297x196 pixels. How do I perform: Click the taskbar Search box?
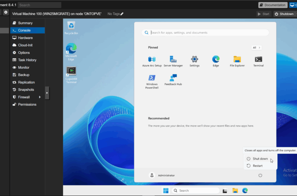(195, 191)
